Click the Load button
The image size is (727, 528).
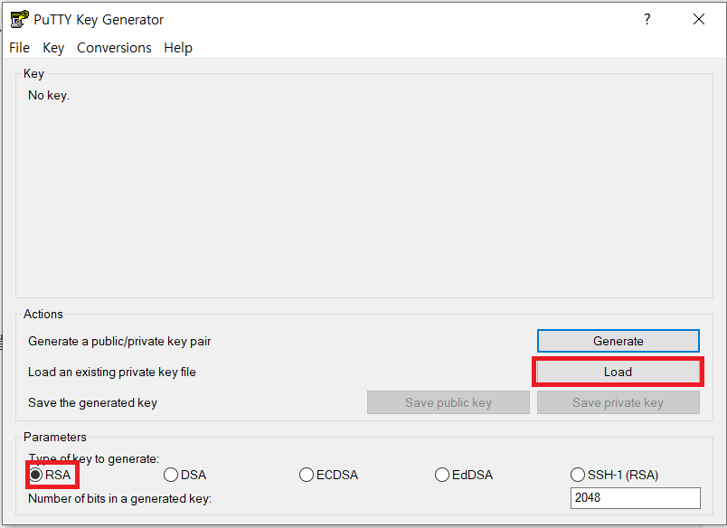pyautogui.click(x=618, y=372)
